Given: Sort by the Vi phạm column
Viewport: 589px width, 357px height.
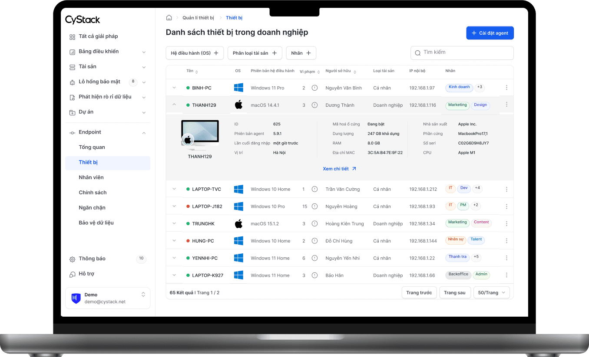Looking at the screenshot, I should pyautogui.click(x=310, y=72).
